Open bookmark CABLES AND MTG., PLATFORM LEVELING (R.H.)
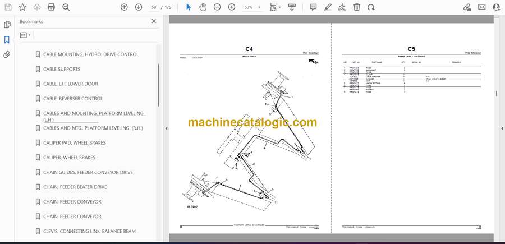The image size is (505, 244). pyautogui.click(x=93, y=128)
